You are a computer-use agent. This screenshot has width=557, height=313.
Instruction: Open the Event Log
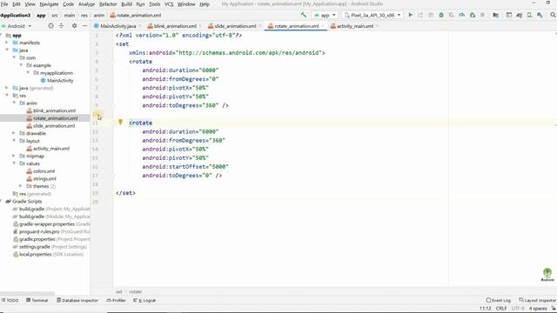(499, 300)
